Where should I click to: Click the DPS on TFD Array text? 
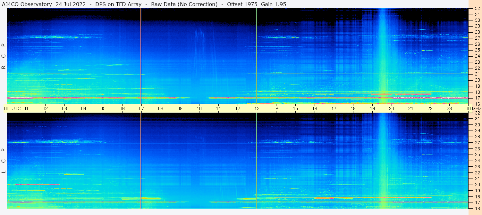[119, 4]
